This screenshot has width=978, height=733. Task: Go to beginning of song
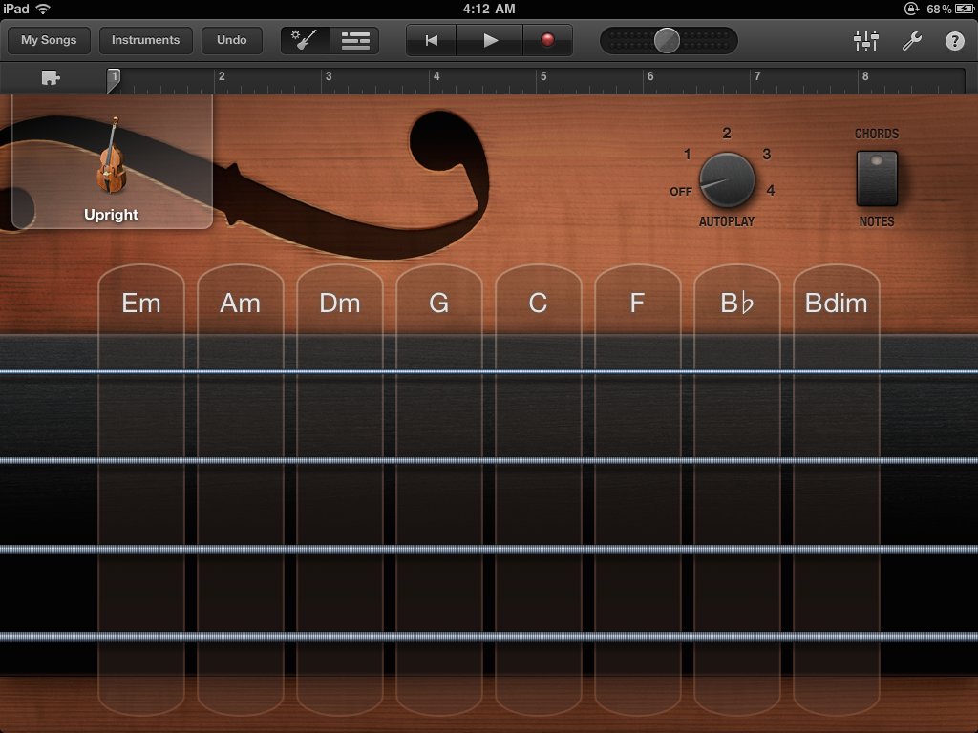coord(431,40)
